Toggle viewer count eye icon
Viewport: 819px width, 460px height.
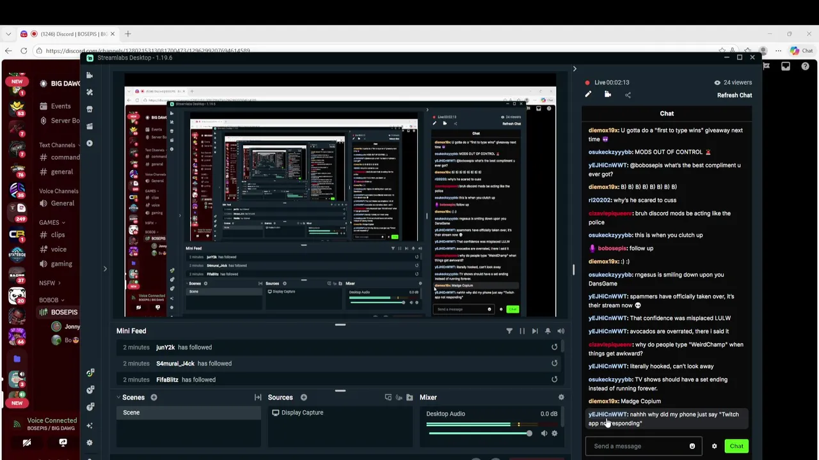pyautogui.click(x=717, y=82)
